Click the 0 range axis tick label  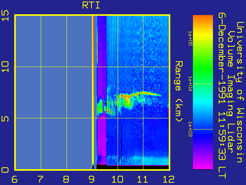(x=5, y=170)
